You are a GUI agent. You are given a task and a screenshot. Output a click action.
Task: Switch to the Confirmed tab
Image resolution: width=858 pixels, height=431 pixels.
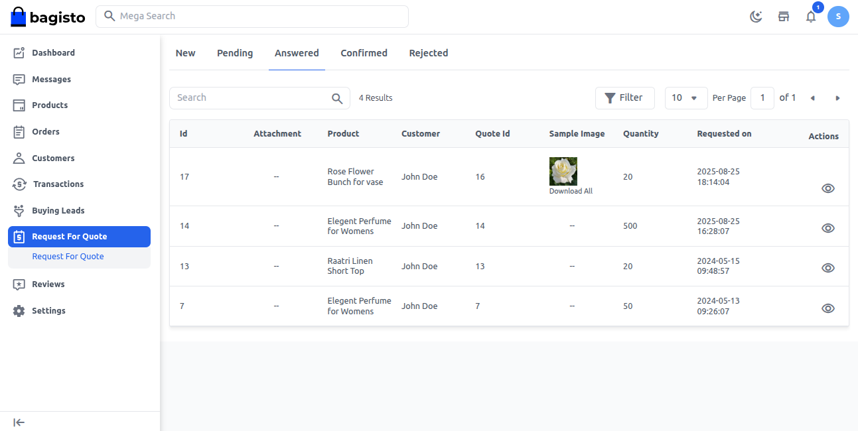pyautogui.click(x=364, y=53)
